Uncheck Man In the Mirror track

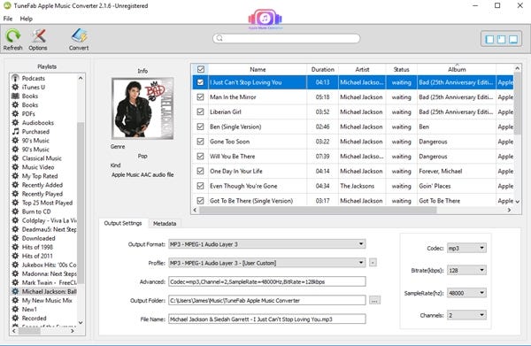tap(201, 97)
